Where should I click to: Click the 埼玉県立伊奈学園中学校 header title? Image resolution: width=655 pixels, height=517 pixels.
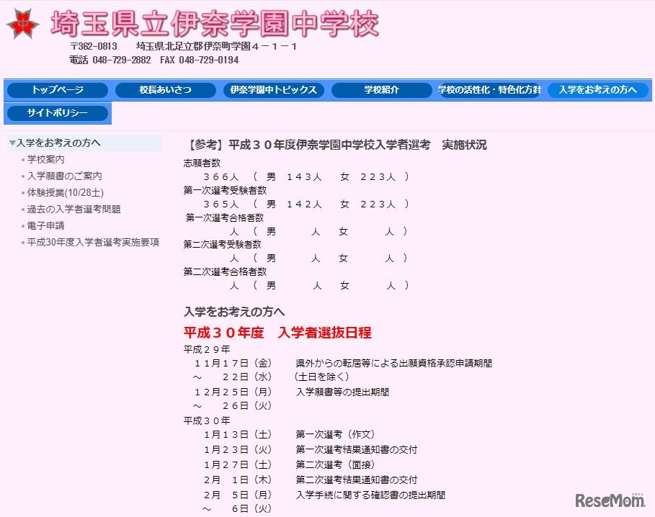212,24
